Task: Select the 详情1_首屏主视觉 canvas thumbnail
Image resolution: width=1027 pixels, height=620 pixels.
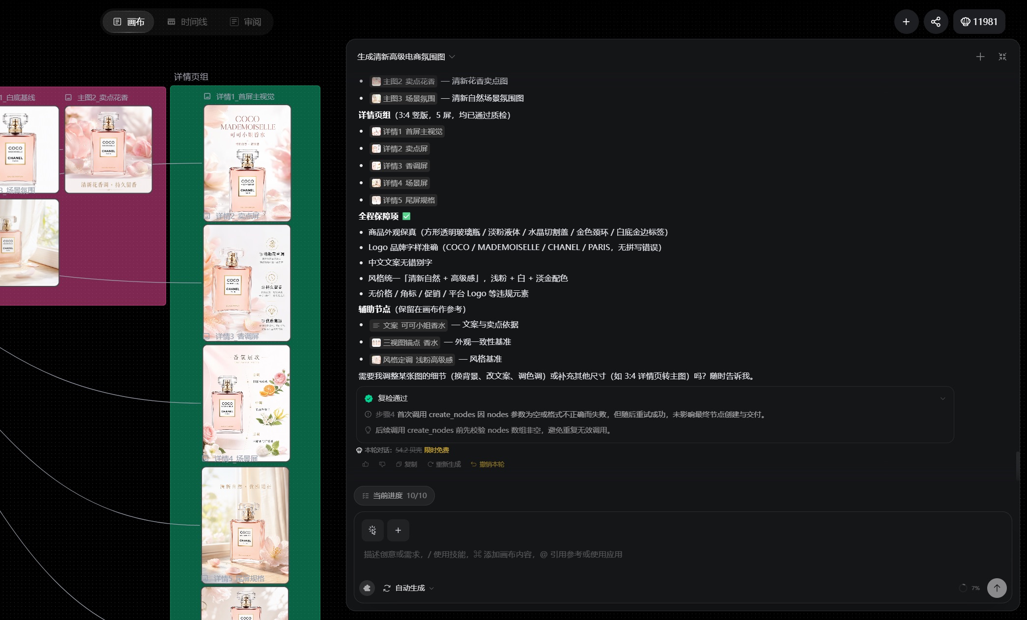Action: click(x=247, y=163)
